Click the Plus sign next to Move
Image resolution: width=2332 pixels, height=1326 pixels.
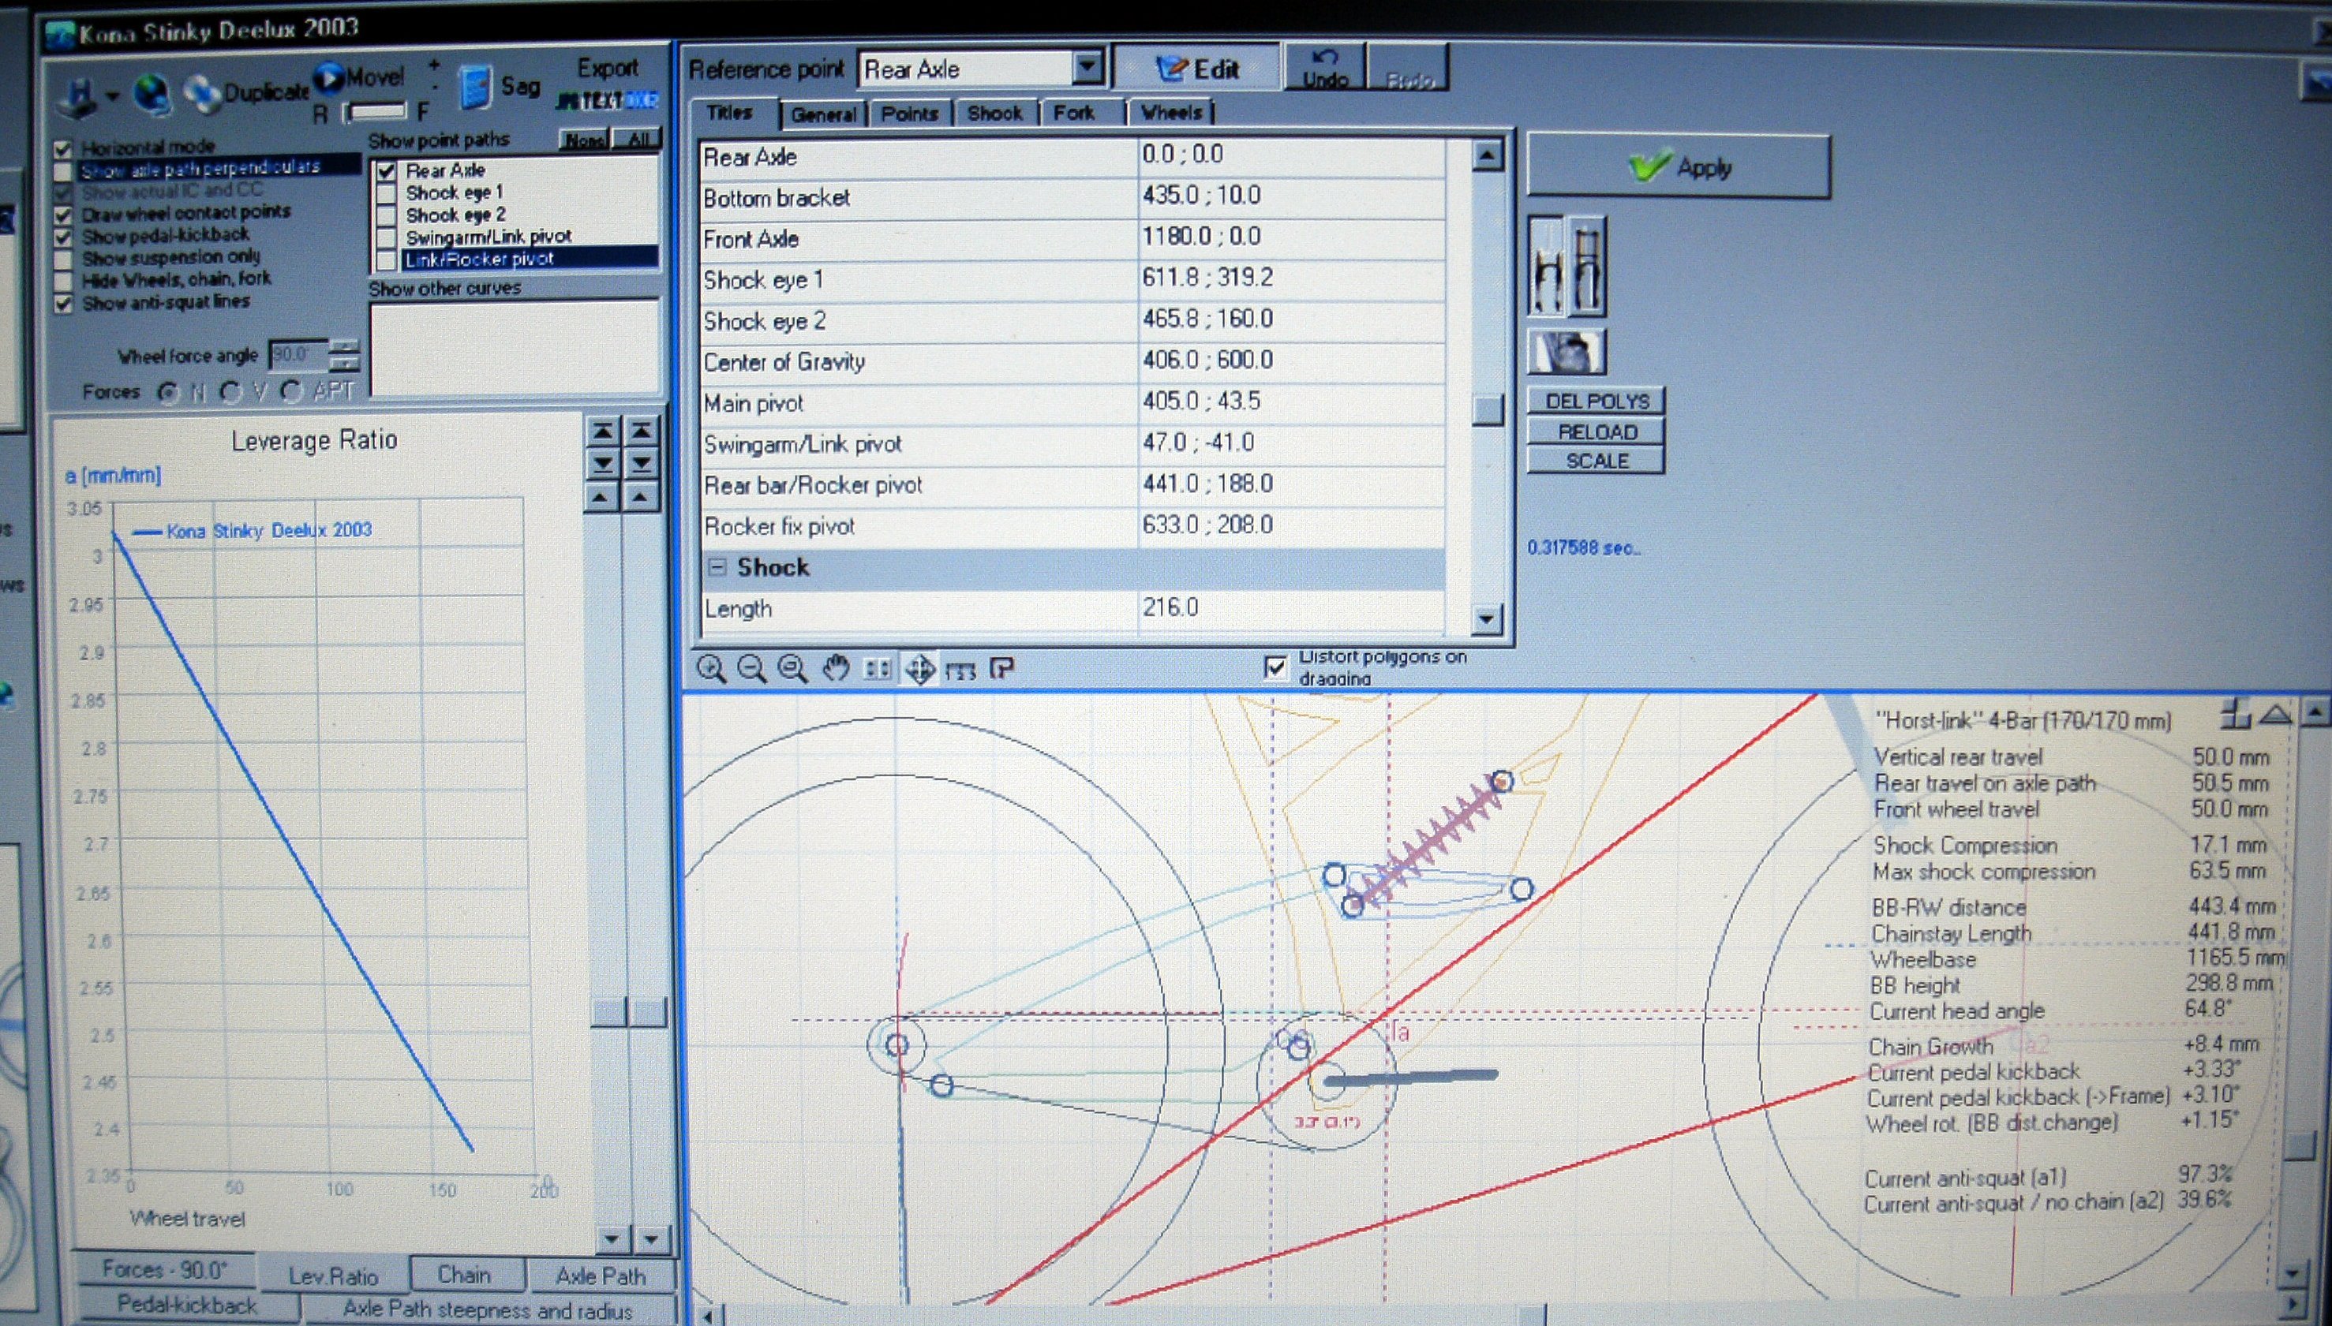point(435,64)
